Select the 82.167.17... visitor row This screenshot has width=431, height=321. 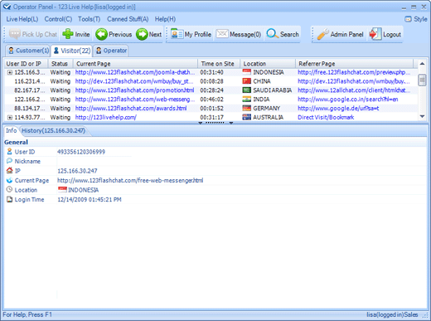click(211, 90)
